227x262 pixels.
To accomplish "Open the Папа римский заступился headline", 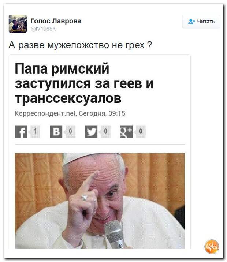I will point(84,83).
